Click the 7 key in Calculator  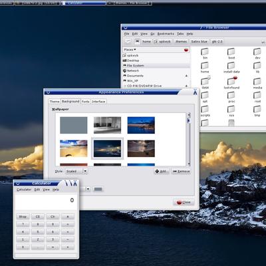[x=23, y=224]
